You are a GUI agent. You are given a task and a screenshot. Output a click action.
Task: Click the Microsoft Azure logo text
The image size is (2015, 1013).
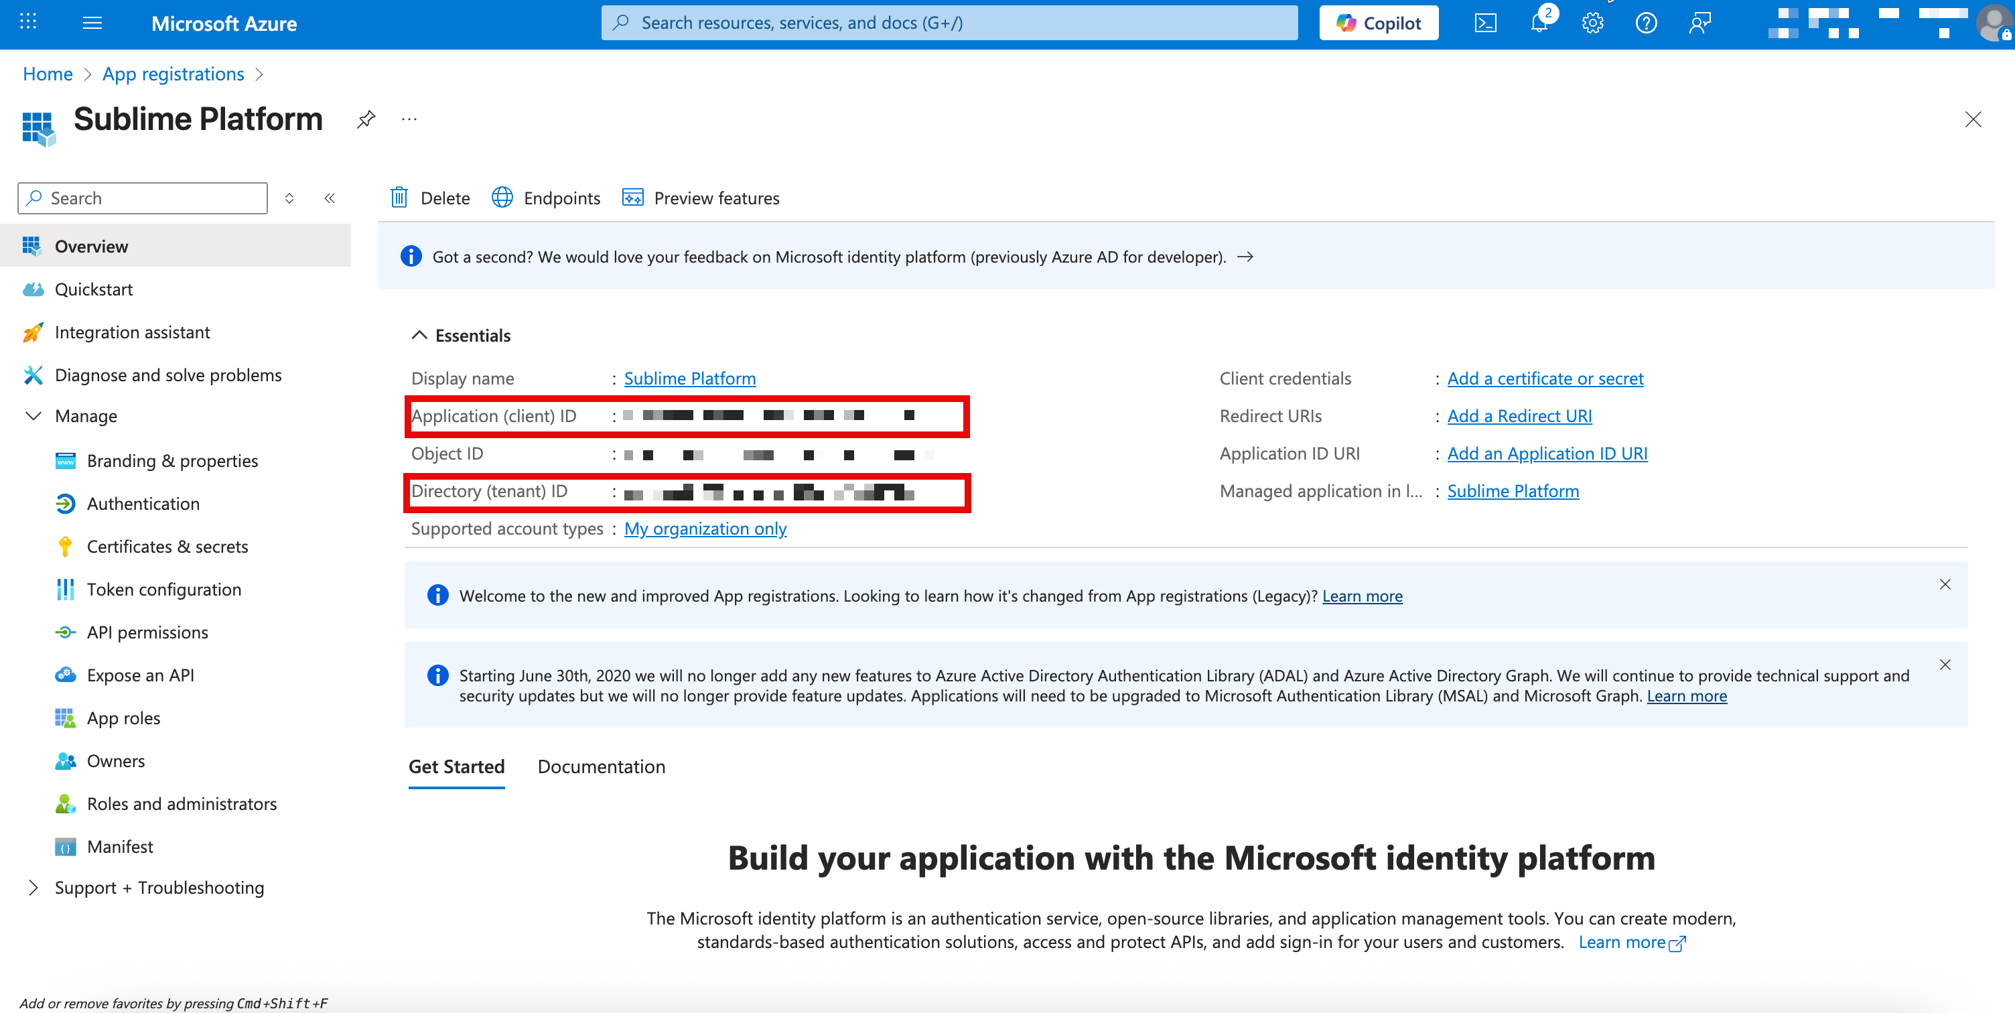point(224,23)
